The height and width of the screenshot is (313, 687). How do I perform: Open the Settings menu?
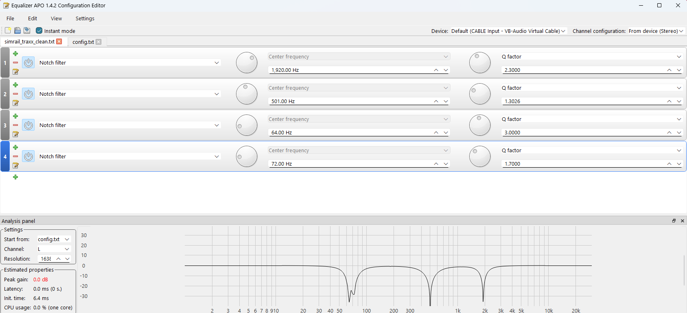tap(85, 18)
